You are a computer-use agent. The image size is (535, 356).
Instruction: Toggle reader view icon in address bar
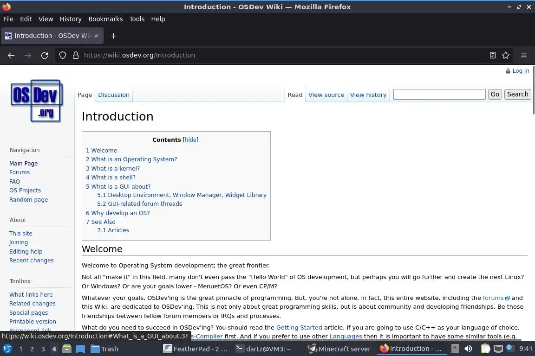tap(492, 55)
